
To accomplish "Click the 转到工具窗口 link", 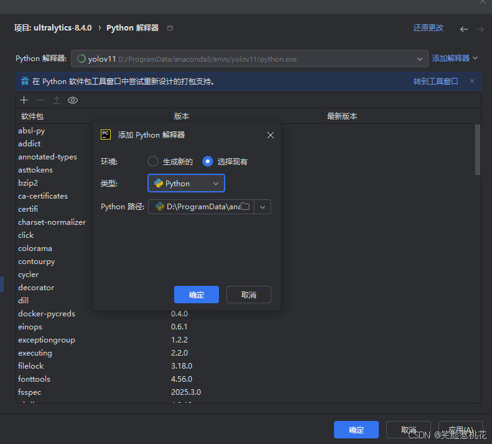I will click(435, 82).
